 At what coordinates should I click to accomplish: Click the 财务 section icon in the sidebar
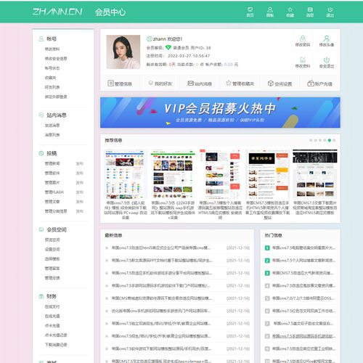click(x=41, y=296)
